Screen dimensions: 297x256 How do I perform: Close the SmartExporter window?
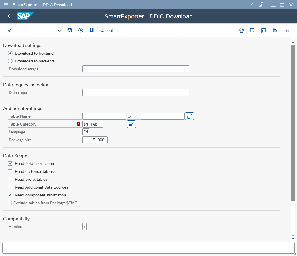[291, 5]
